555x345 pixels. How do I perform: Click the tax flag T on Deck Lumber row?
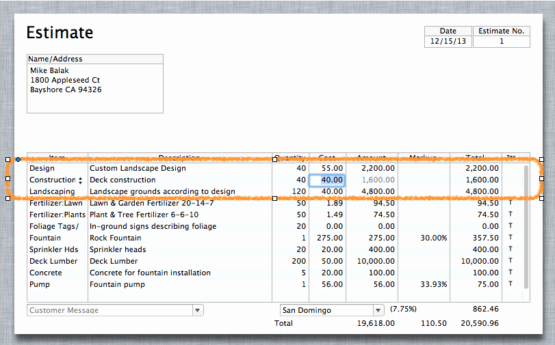coord(511,260)
